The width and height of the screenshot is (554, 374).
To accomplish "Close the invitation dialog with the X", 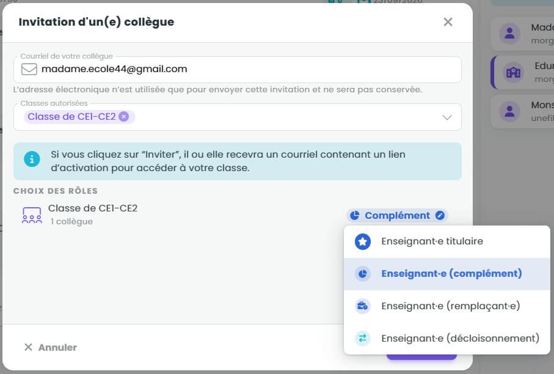I will pyautogui.click(x=448, y=22).
